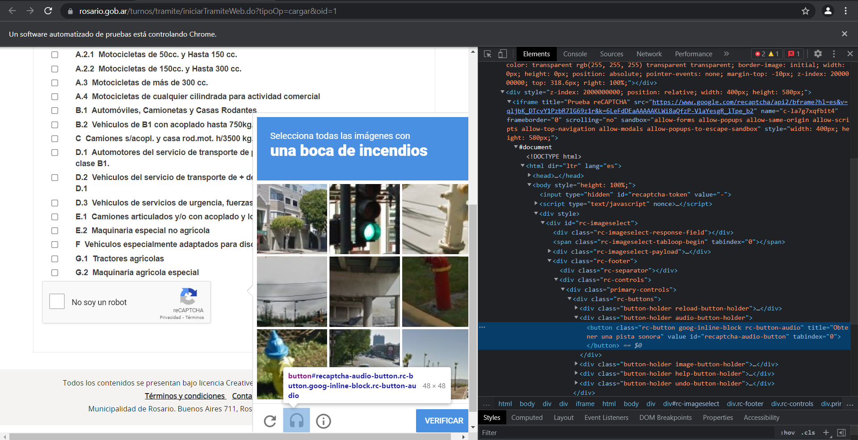Reload the page with the refresh icon
Screen dimensions: 858x440
(x=48, y=11)
